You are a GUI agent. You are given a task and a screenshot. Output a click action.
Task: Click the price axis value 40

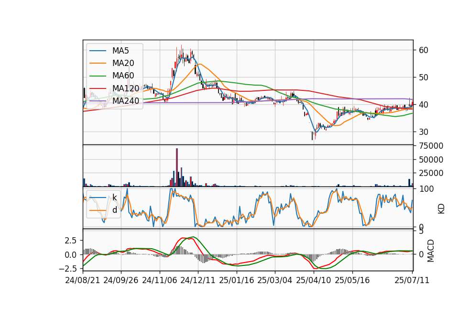click(424, 105)
